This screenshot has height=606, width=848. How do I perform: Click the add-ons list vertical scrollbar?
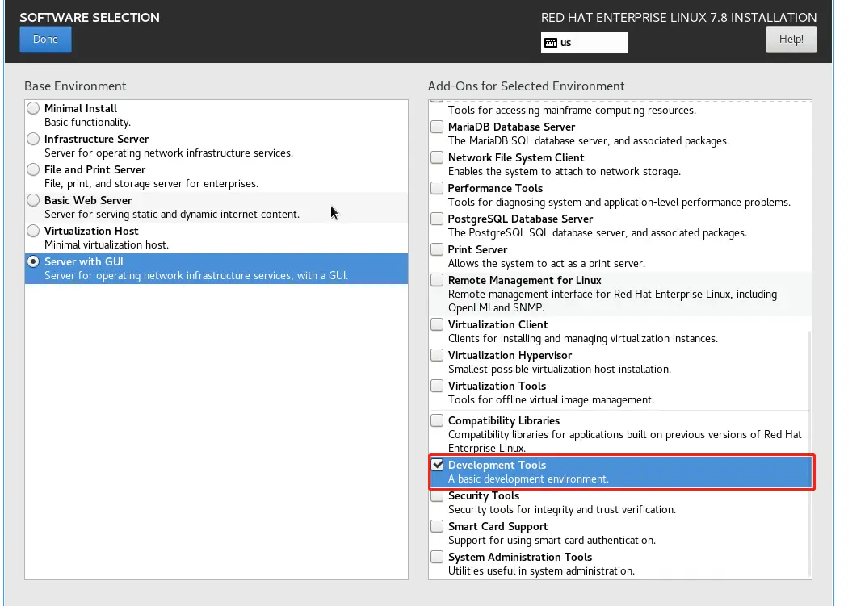[808, 452]
